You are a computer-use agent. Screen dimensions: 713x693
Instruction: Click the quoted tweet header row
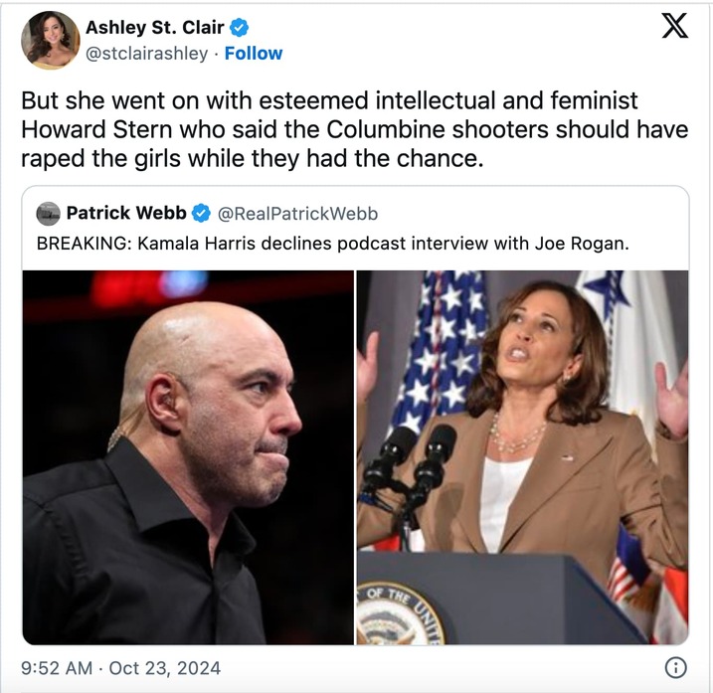coord(208,213)
